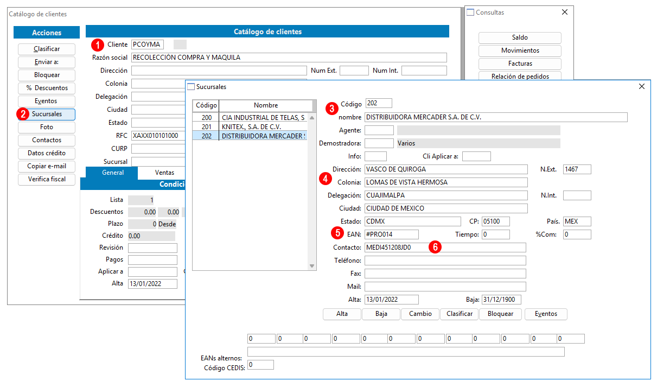Click Facturas in the Consultas window
Viewport: 657px width, 387px height.
[x=520, y=64]
